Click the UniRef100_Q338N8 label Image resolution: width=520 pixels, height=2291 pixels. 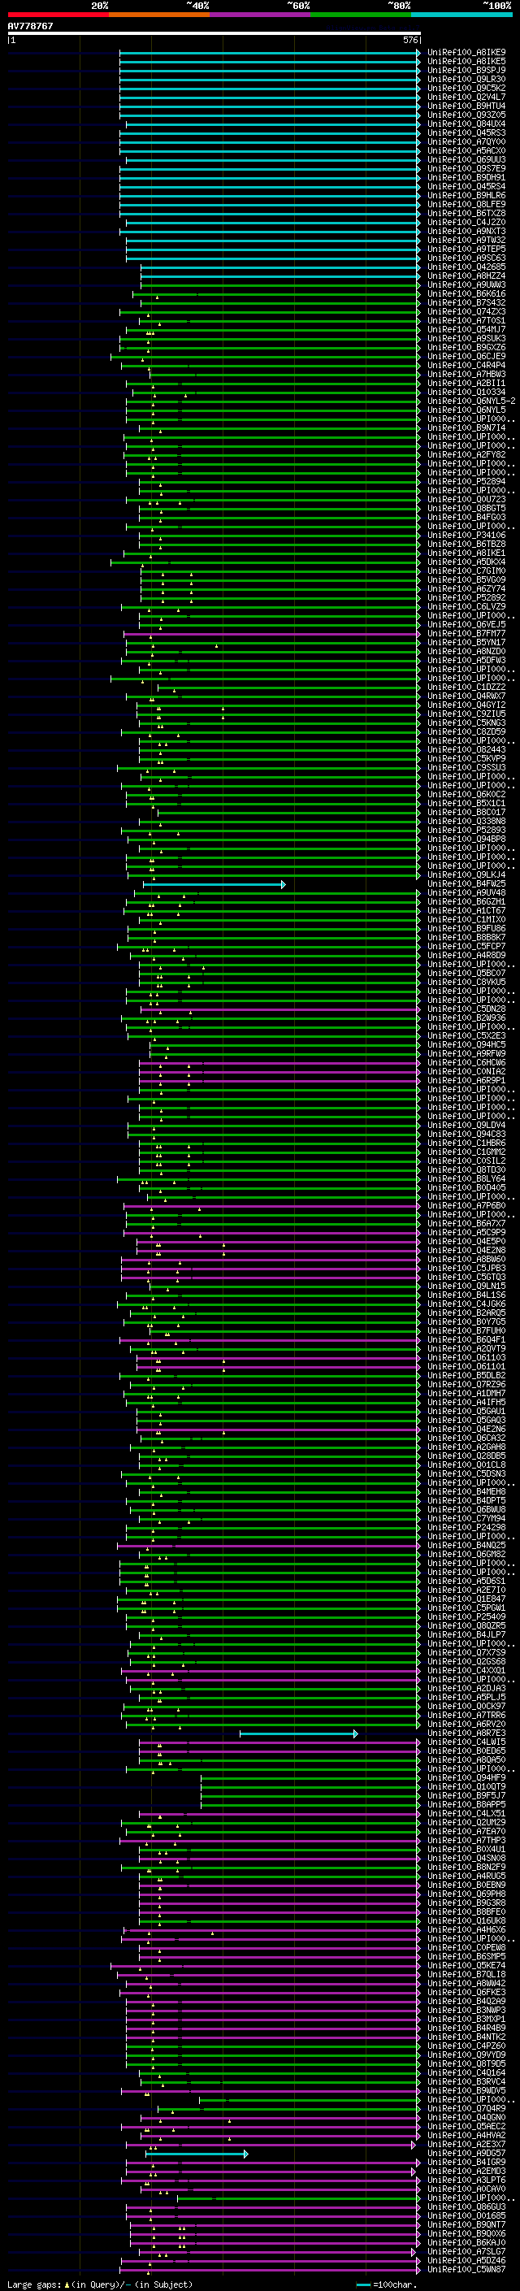466,822
